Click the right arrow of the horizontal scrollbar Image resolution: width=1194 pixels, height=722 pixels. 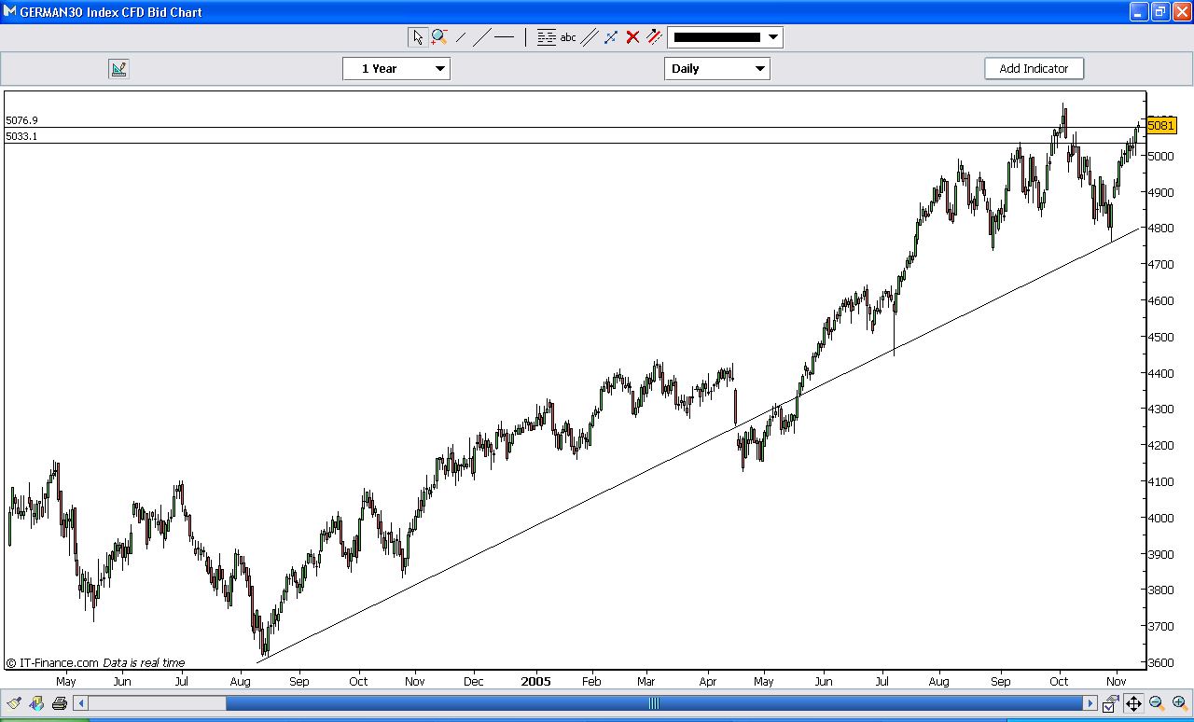(1090, 703)
